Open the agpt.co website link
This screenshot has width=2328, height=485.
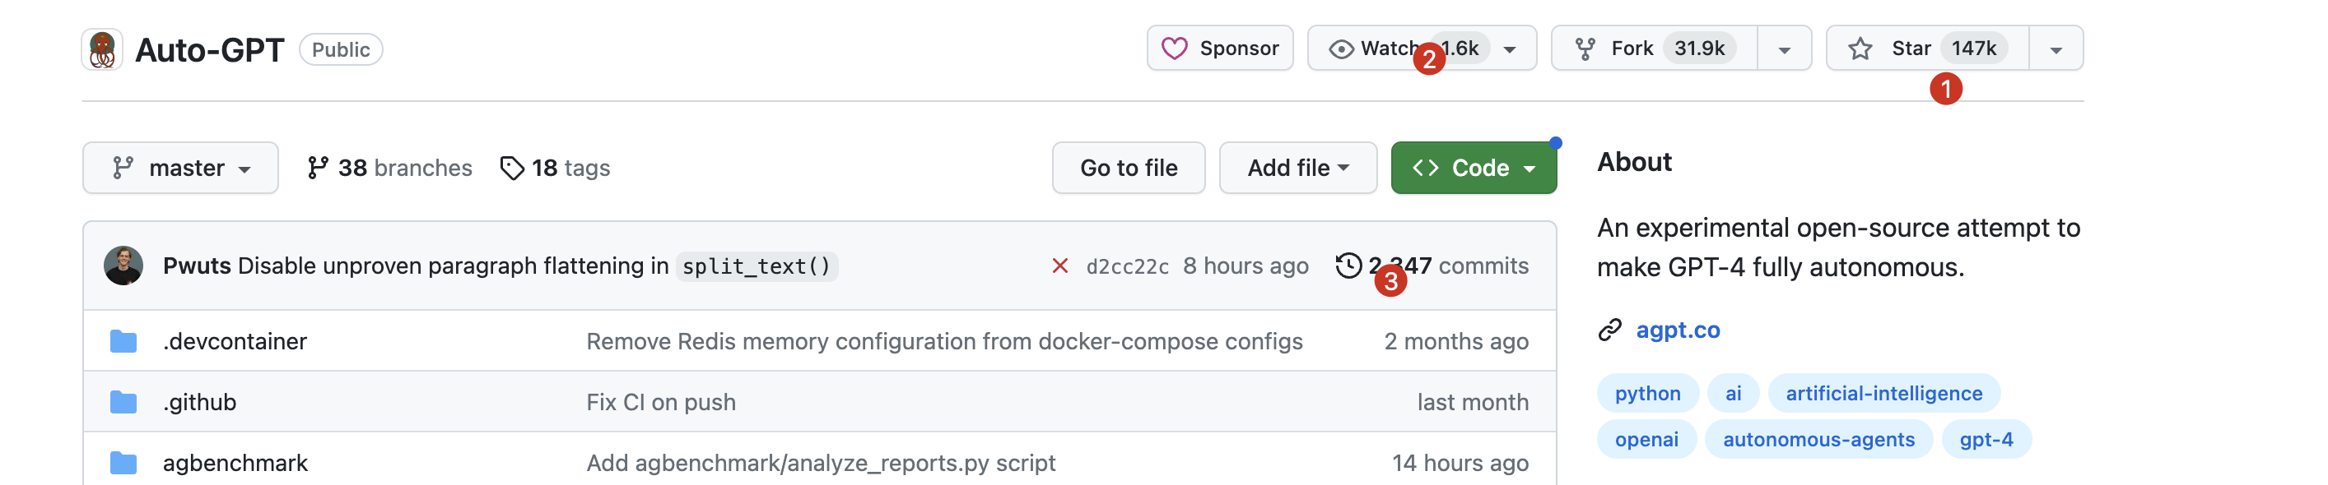(1678, 330)
